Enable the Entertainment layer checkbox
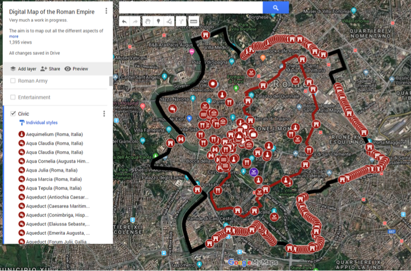411x271 pixels. [x=13, y=97]
